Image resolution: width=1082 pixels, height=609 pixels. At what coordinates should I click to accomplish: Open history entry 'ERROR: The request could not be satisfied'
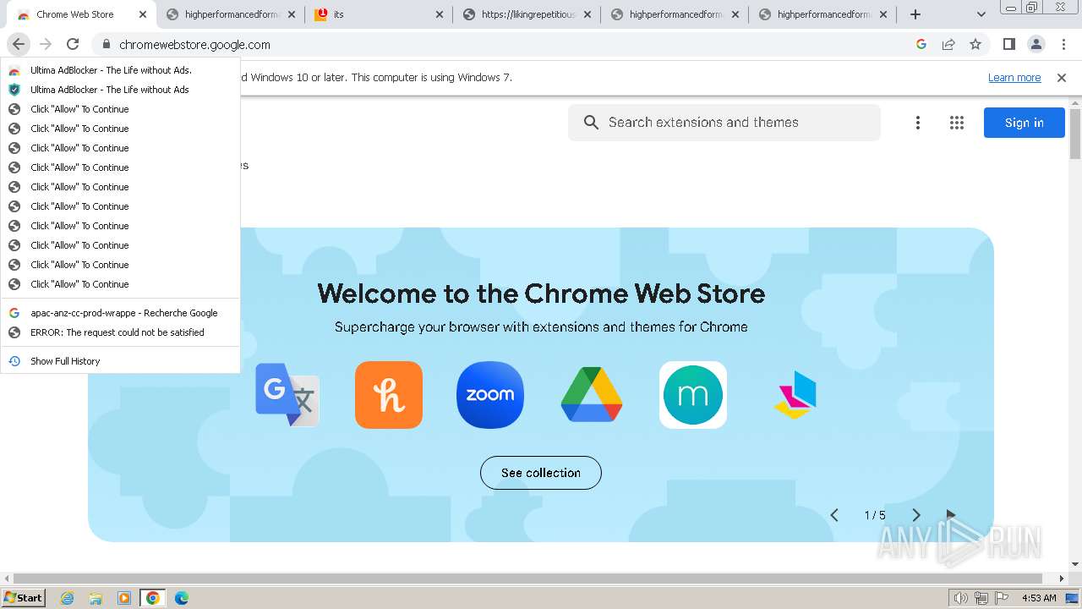(x=120, y=332)
